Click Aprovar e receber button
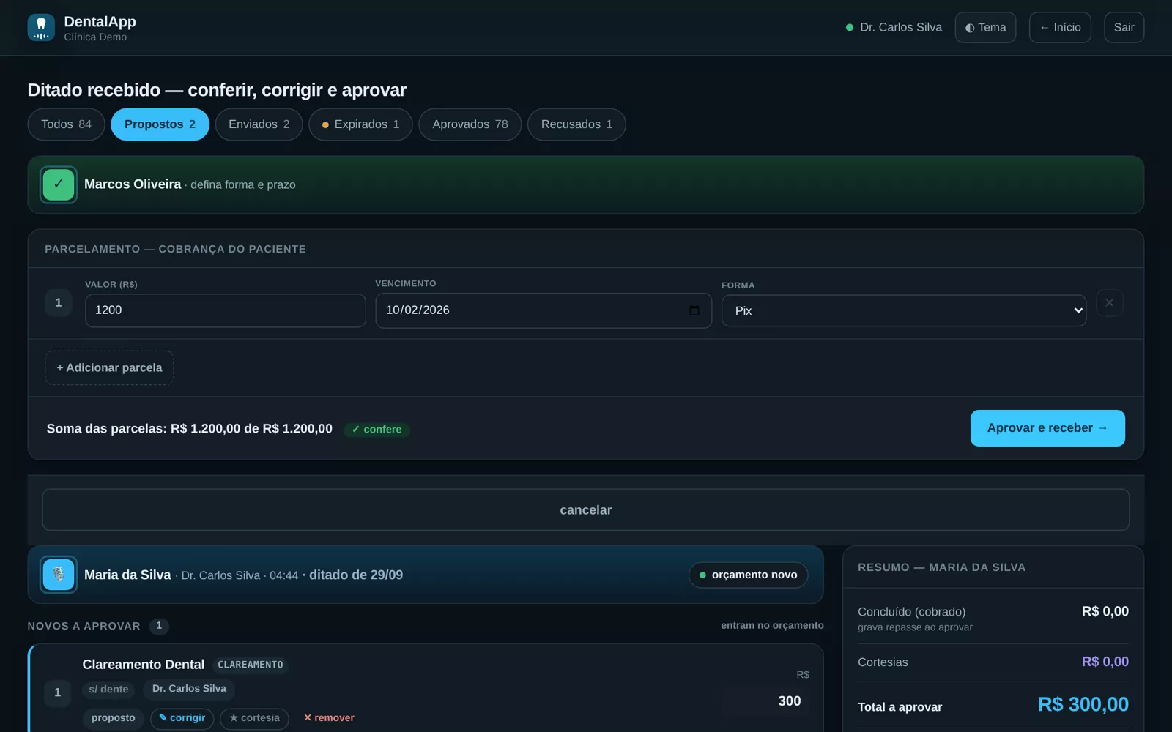1172x732 pixels. coord(1047,428)
